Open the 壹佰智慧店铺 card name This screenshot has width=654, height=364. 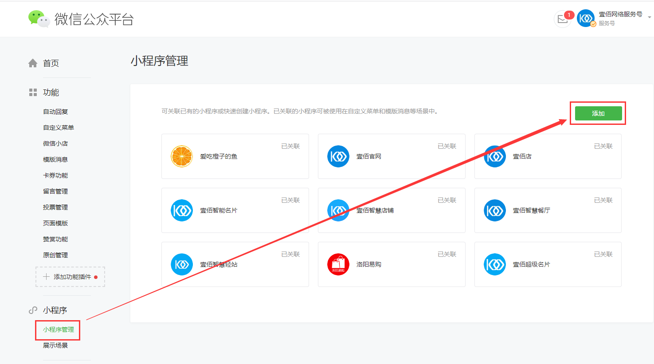coord(375,210)
